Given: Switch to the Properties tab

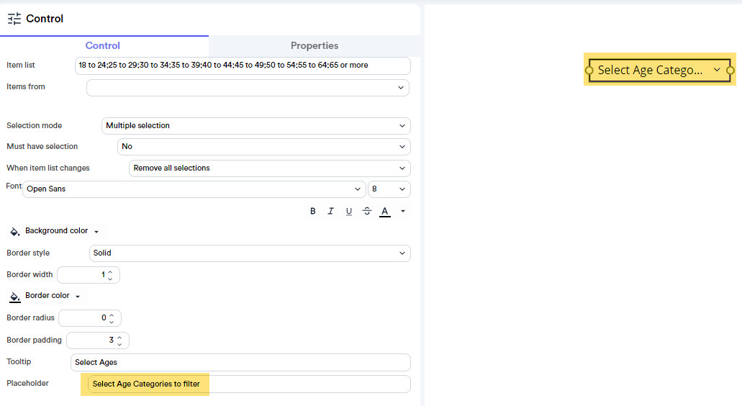Looking at the screenshot, I should coord(315,45).
